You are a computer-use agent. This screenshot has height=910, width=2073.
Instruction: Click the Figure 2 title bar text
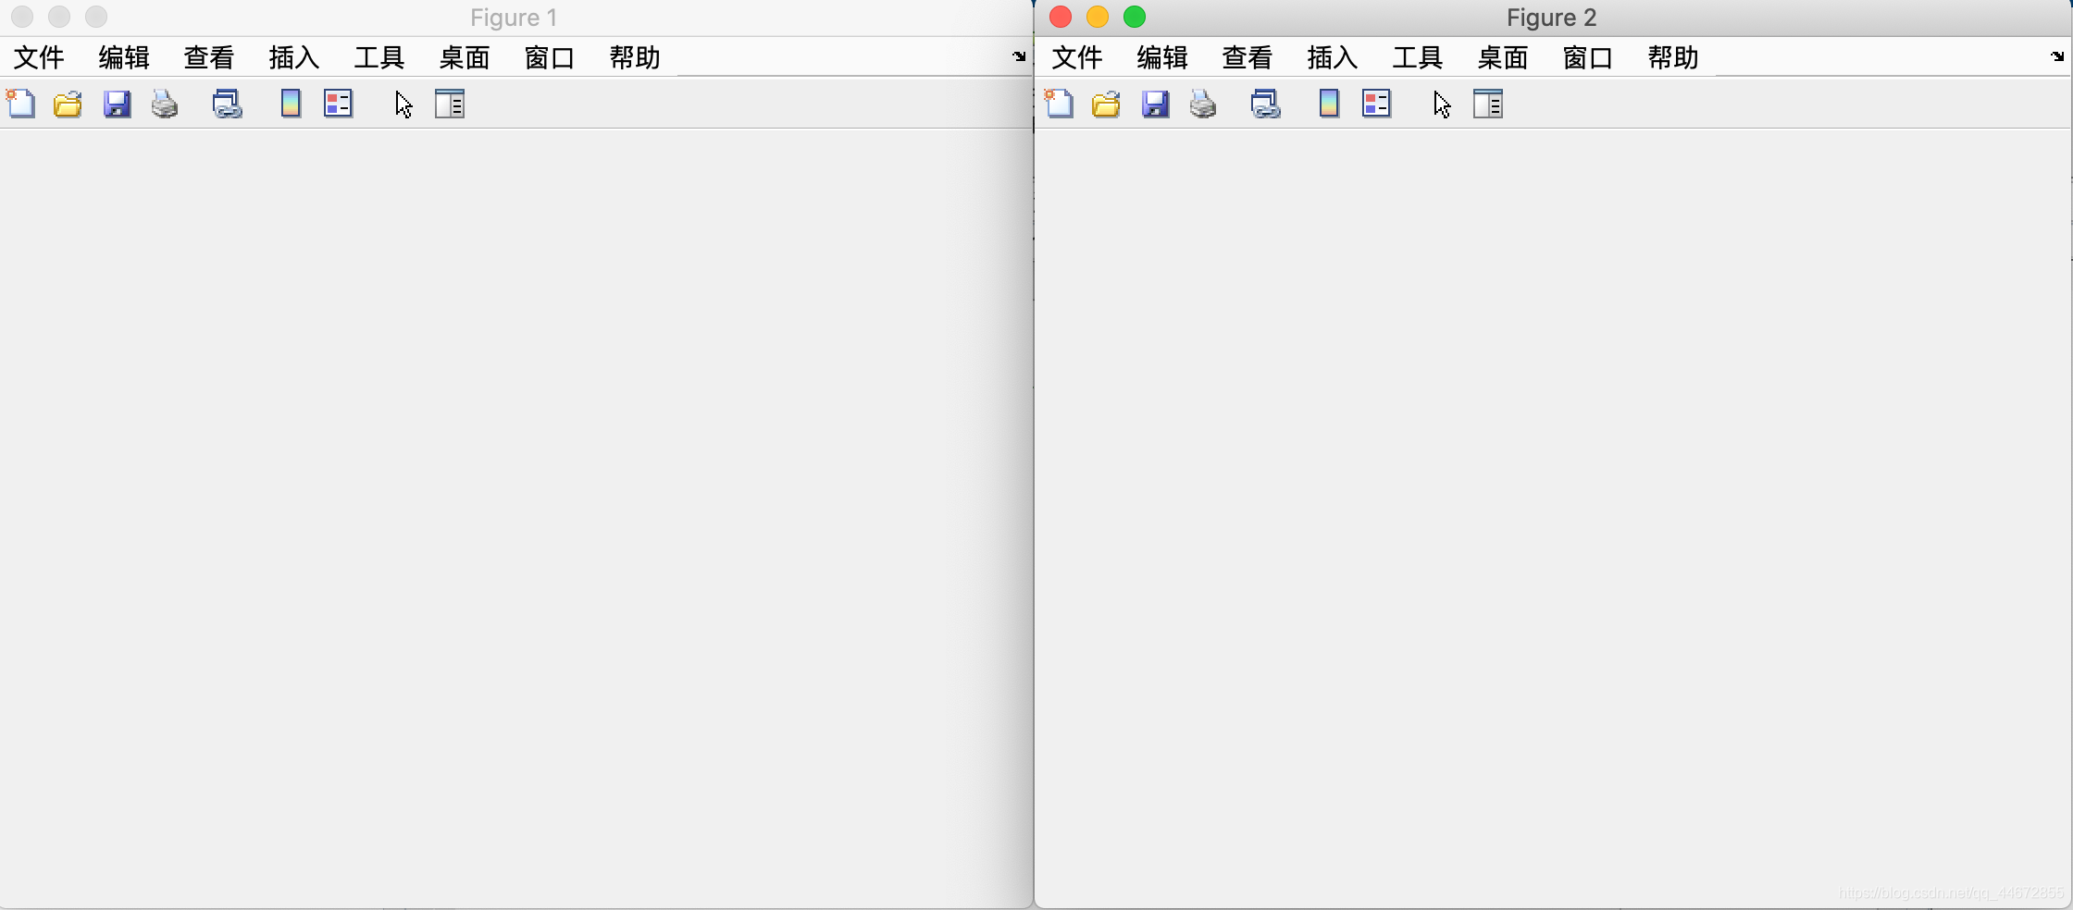(1552, 18)
